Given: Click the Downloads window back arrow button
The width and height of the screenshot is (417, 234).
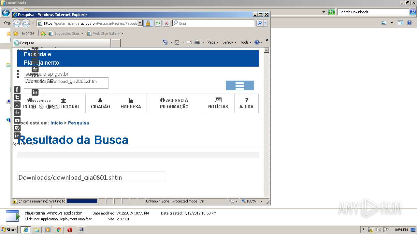Looking at the screenshot, I should [x=6, y=12].
